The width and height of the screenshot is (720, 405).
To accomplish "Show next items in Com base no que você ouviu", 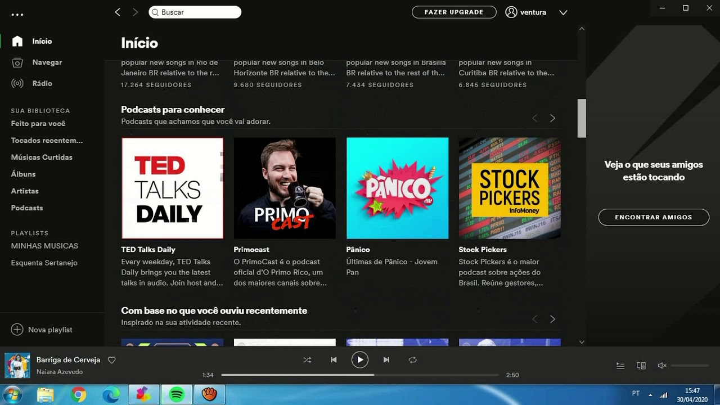I will tap(552, 319).
